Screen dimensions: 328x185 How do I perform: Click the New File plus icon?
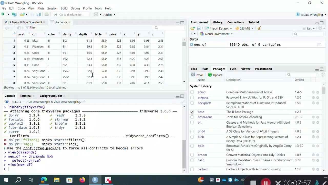tap(3, 14)
